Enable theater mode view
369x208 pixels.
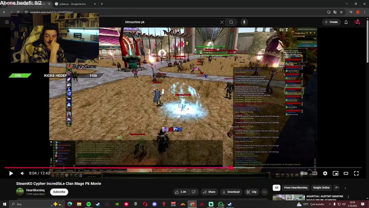[x=346, y=173]
